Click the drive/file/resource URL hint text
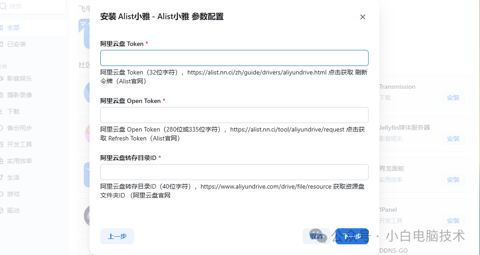Screen dimensions: 480x255 point(266,186)
